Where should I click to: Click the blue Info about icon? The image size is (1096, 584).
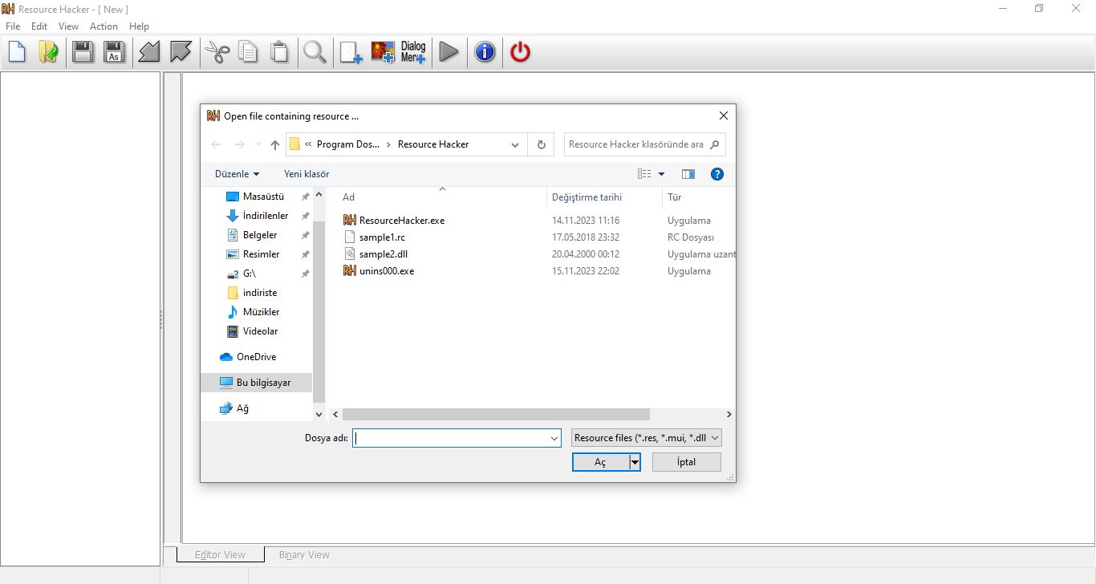[x=485, y=53]
